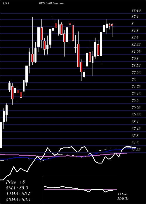Viewport: 146px width, 204px height.
Task: Click the <<Live MACD label
Action: click(x=123, y=196)
